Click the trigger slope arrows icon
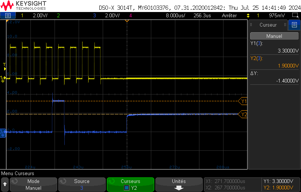This screenshot has height=192, width=301. pos(248,16)
